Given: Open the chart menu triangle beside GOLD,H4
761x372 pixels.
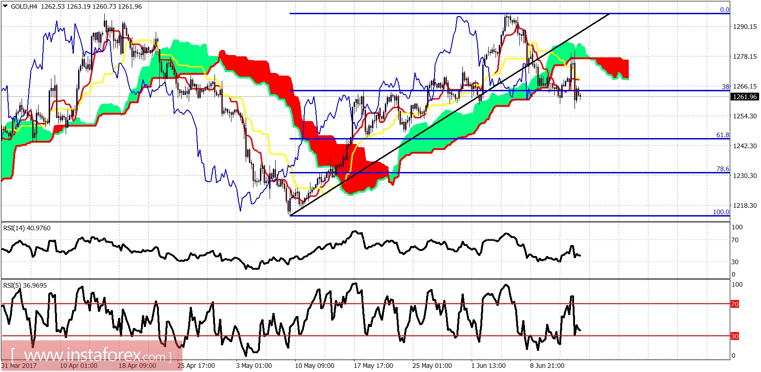Looking at the screenshot, I should [5, 6].
